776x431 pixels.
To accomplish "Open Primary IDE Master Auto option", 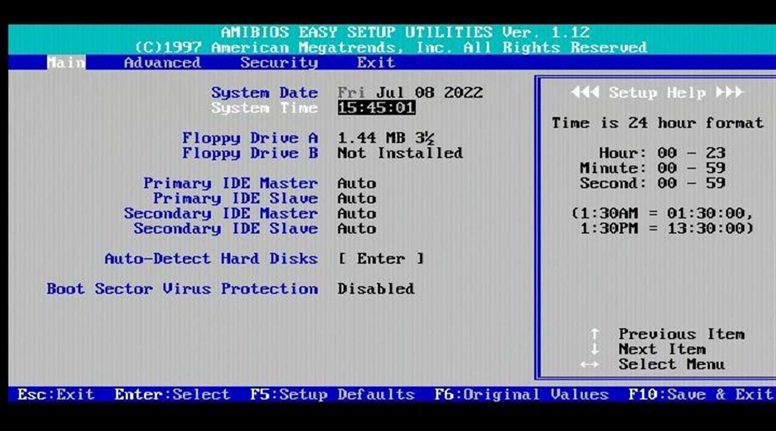I will pyautogui.click(x=356, y=183).
